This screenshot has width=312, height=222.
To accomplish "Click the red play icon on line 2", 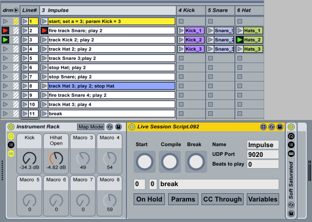I will point(45,31).
